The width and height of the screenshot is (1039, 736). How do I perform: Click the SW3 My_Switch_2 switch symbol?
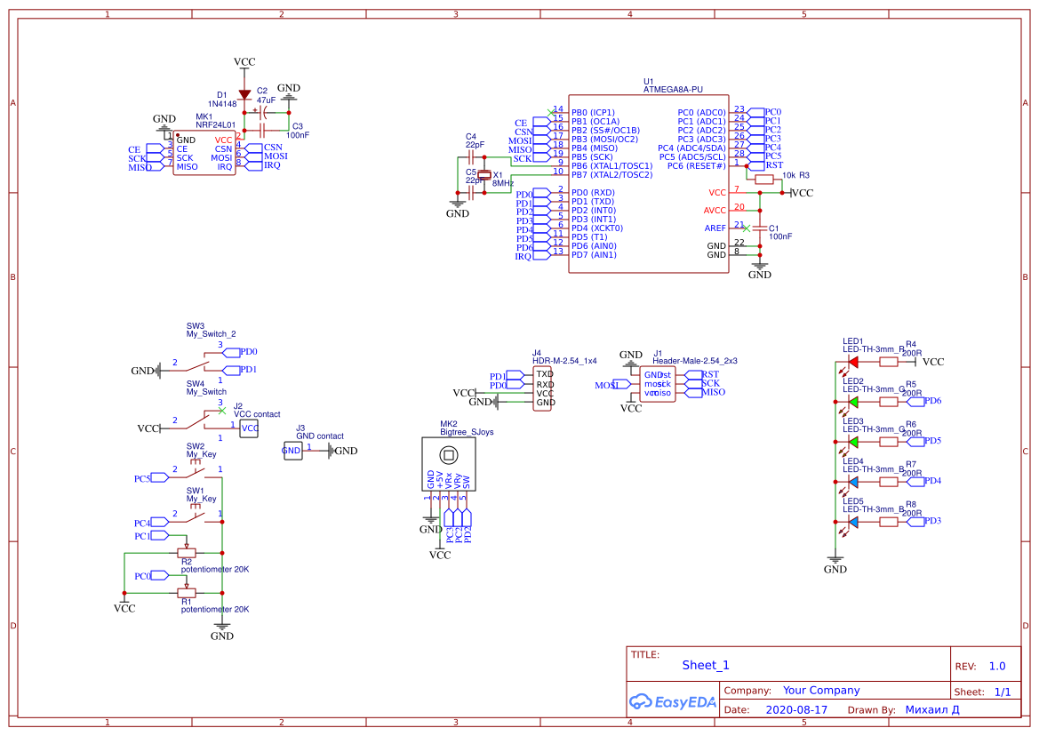[202, 363]
